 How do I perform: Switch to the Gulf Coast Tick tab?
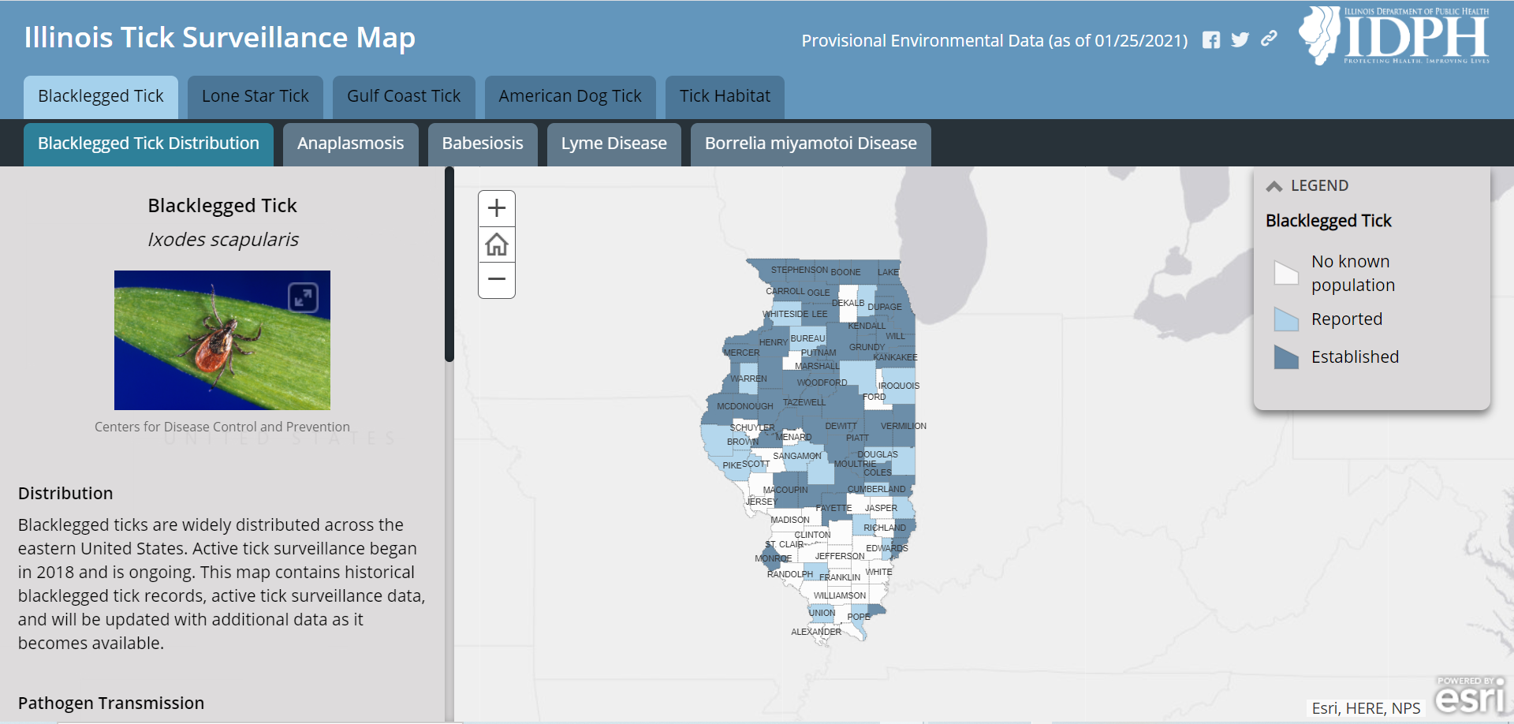404,96
